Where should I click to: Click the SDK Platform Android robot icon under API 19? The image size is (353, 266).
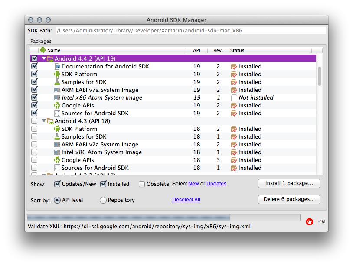[x=58, y=74]
